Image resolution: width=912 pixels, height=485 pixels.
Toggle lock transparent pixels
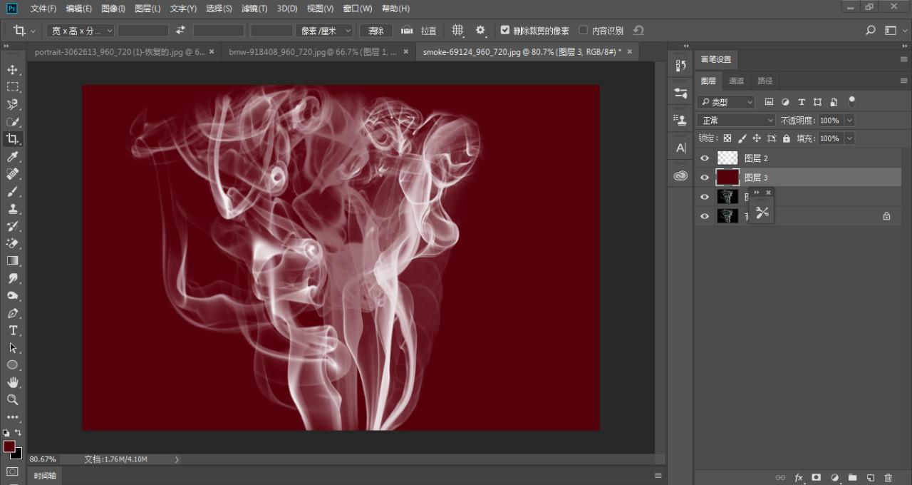tap(727, 138)
